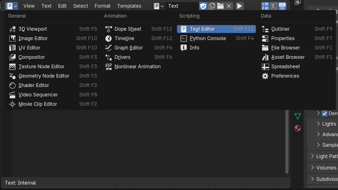Unlink the text datablock with X

(x=229, y=6)
